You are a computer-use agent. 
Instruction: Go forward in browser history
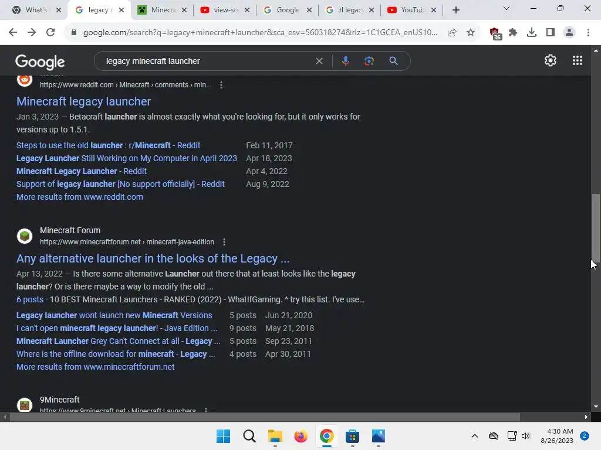pos(32,33)
